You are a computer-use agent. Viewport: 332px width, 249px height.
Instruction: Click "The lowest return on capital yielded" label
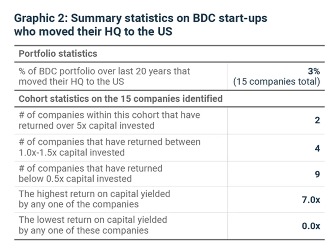pyautogui.click(x=93, y=220)
